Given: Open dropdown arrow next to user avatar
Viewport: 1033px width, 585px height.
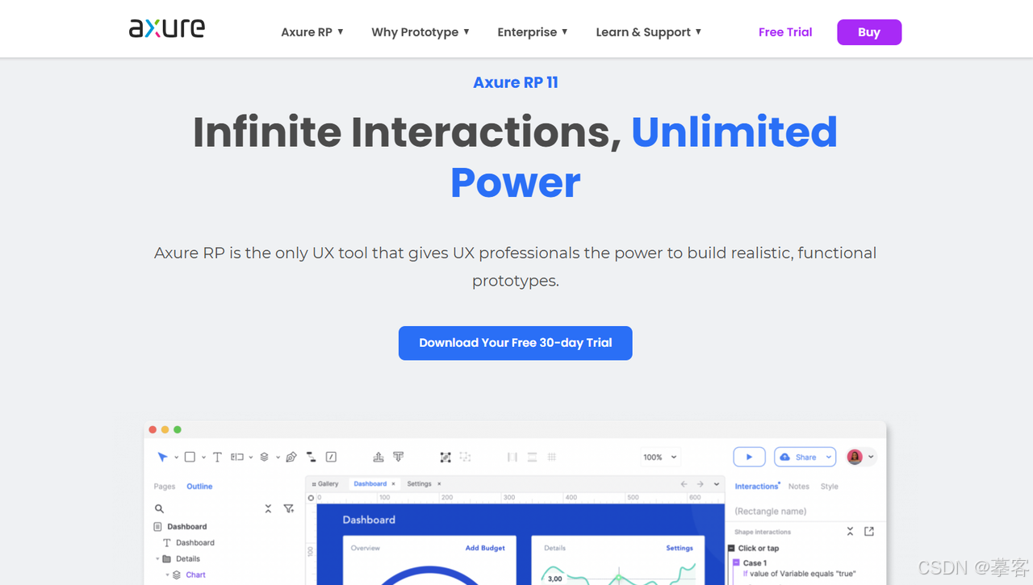Looking at the screenshot, I should [871, 458].
